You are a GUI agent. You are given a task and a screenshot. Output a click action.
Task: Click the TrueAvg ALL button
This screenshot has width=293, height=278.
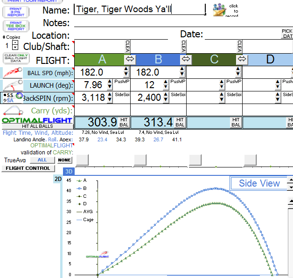42,160
